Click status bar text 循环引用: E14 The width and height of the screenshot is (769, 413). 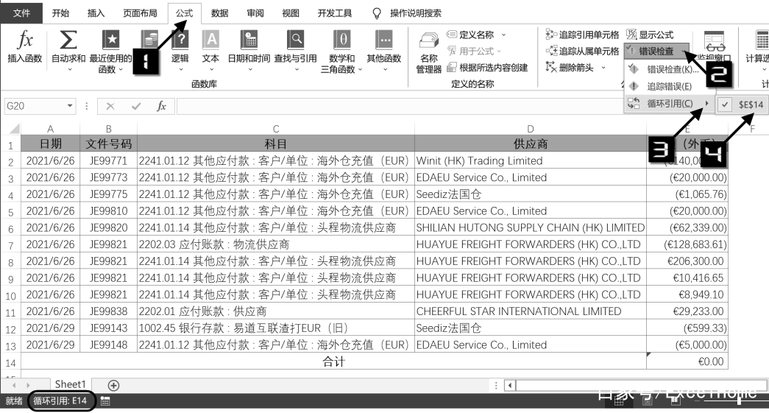point(60,401)
